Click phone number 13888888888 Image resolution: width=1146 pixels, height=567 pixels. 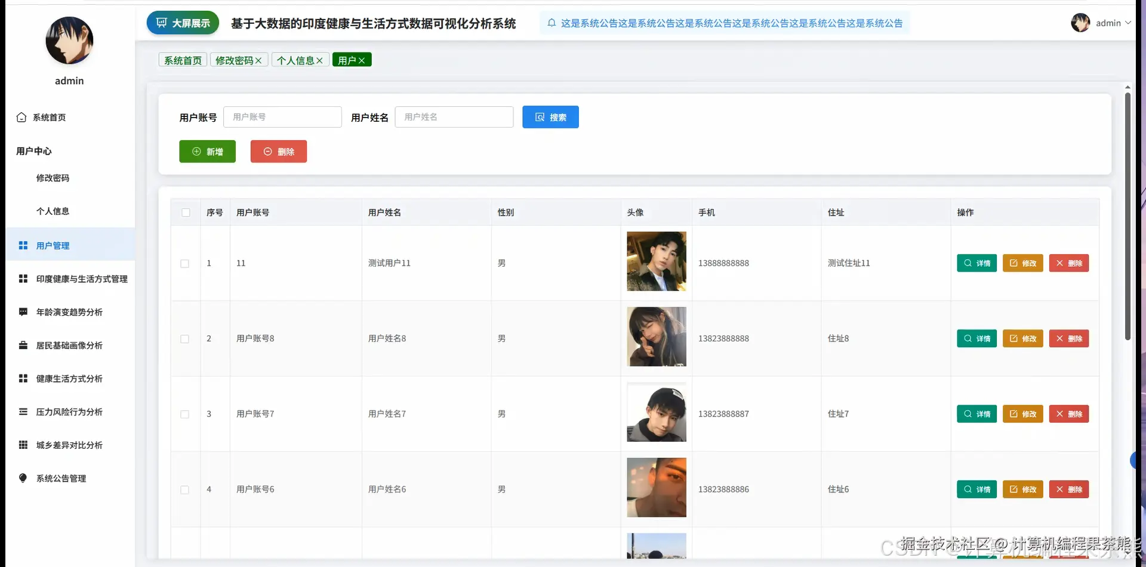(723, 263)
